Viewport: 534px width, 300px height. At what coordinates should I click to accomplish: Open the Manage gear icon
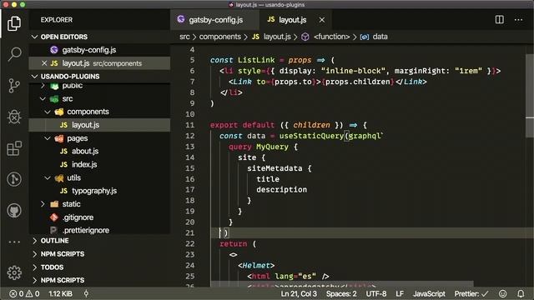[14, 272]
